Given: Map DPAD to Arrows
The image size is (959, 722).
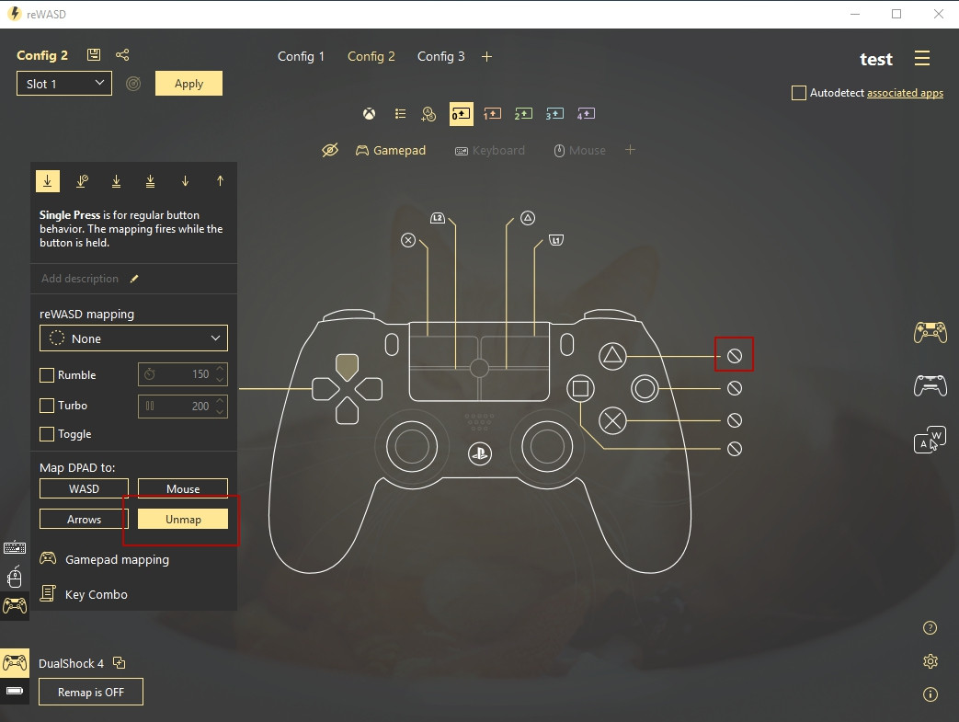Looking at the screenshot, I should 84,520.
